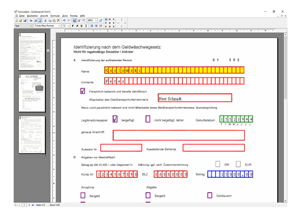This screenshot has width=301, height=217.
Task: Jump to the last page in the status bar
Action: tap(33, 205)
